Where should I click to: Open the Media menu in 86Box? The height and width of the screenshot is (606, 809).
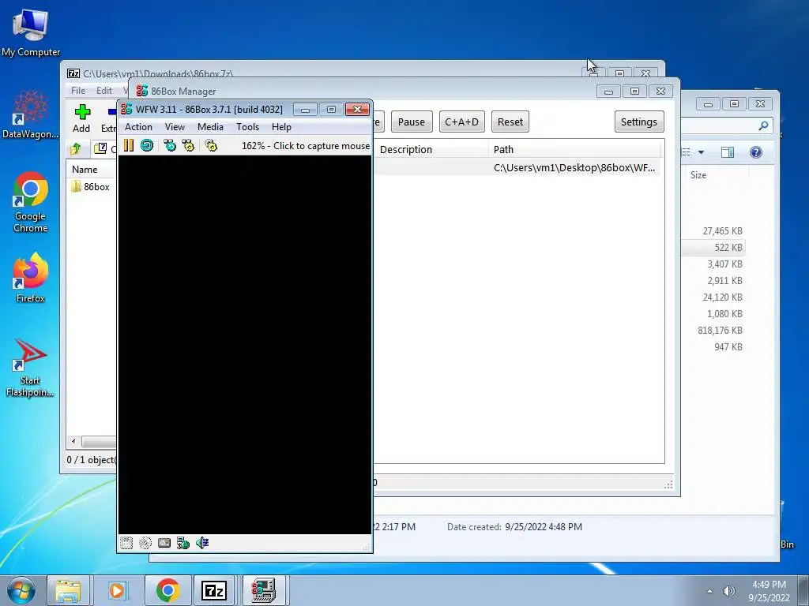[x=210, y=127]
